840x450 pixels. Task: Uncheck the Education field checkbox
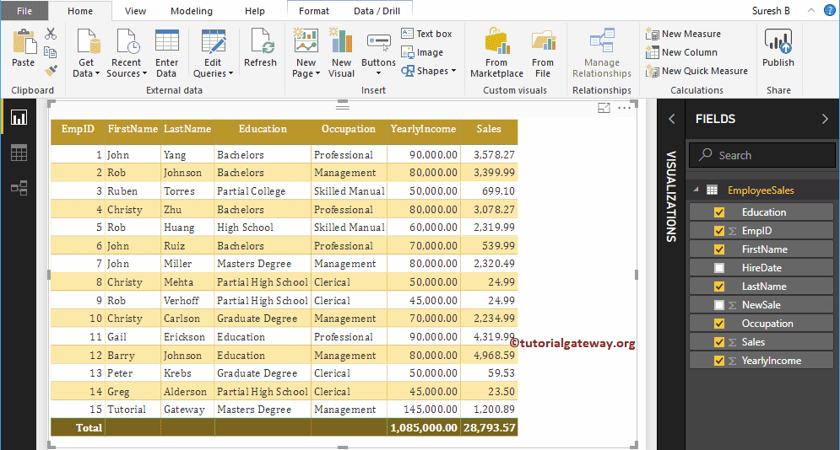point(719,212)
